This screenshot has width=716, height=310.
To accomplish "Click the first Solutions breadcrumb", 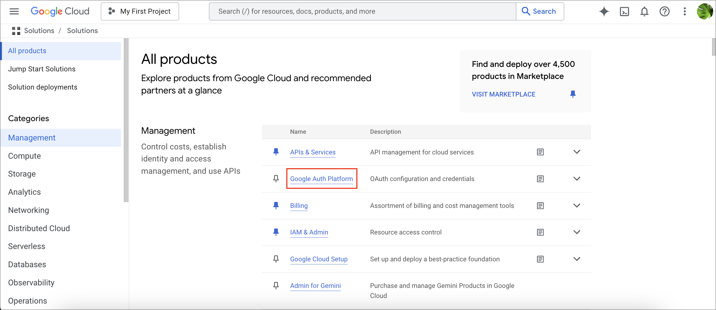I will click(x=39, y=31).
